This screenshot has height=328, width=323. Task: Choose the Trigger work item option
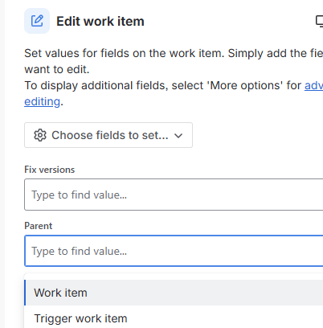pyautogui.click(x=174, y=318)
